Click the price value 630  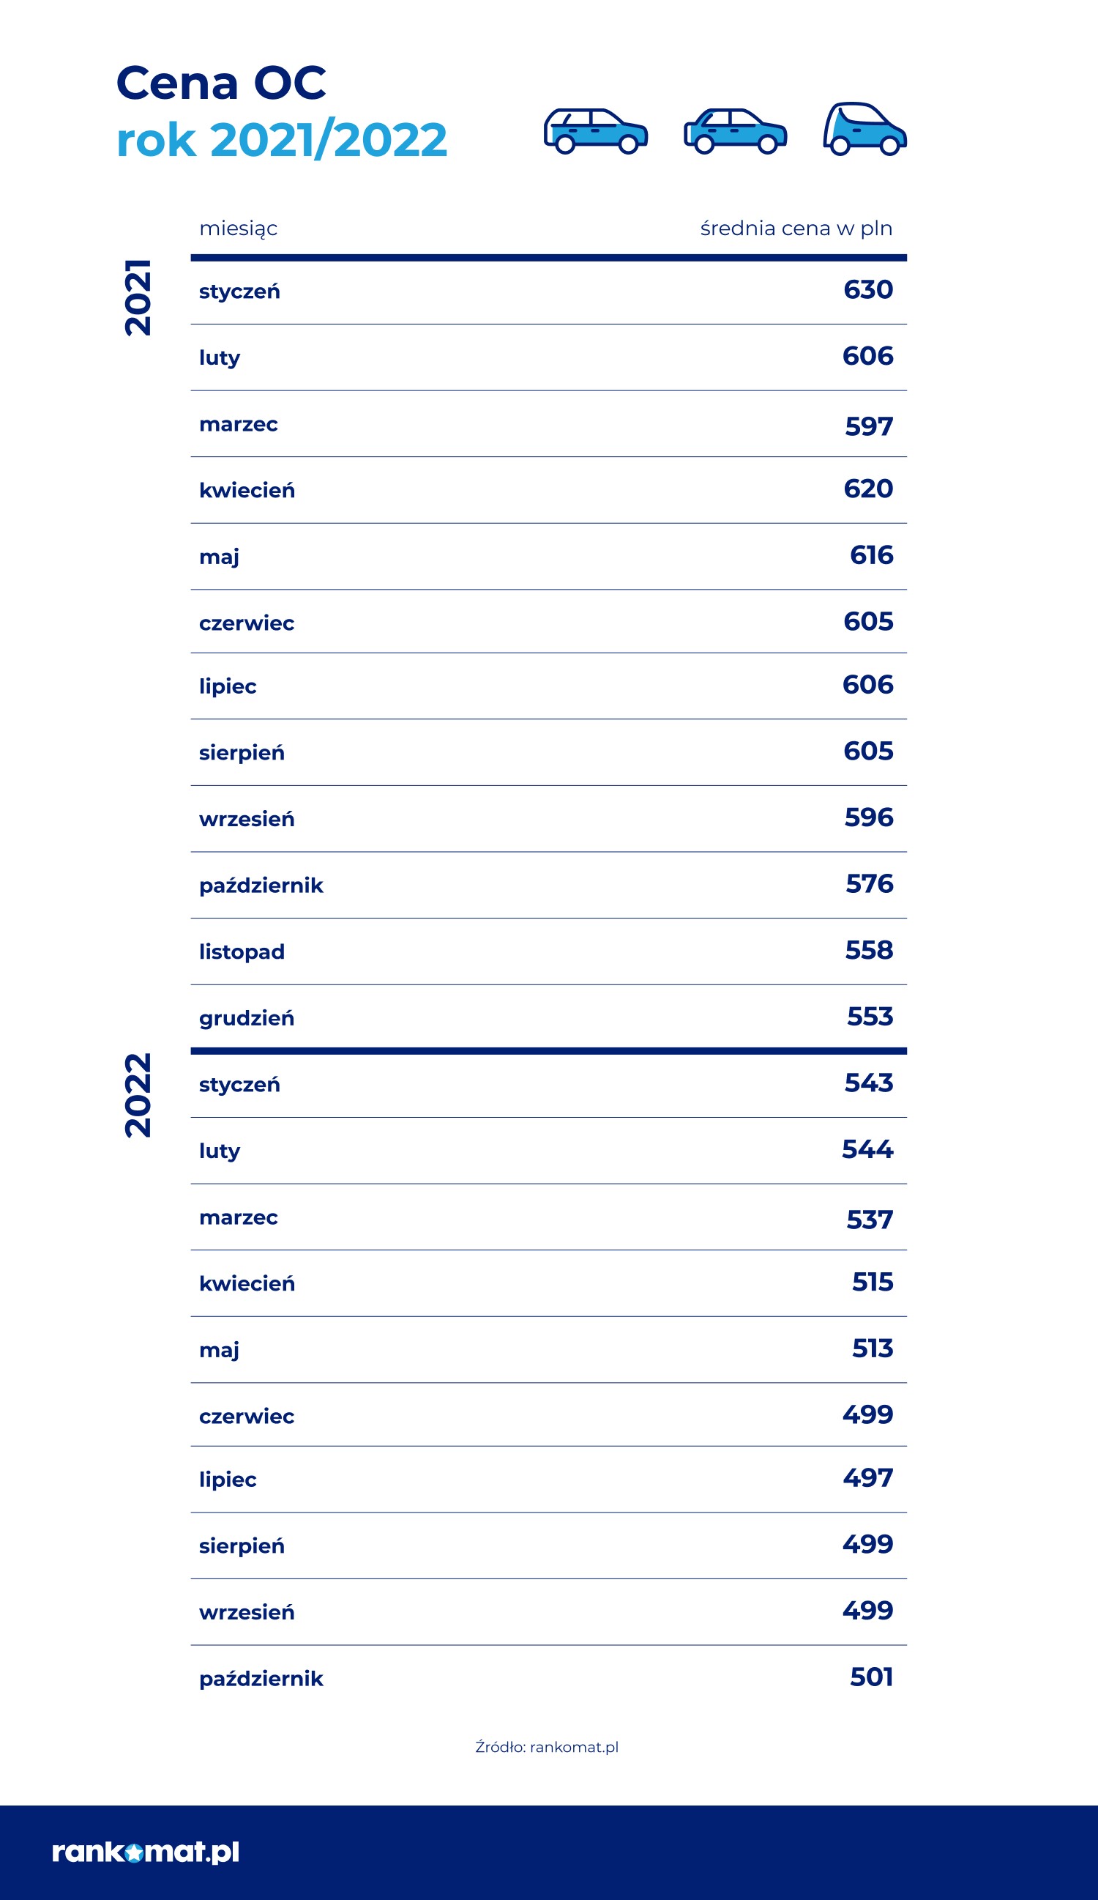pyautogui.click(x=868, y=289)
